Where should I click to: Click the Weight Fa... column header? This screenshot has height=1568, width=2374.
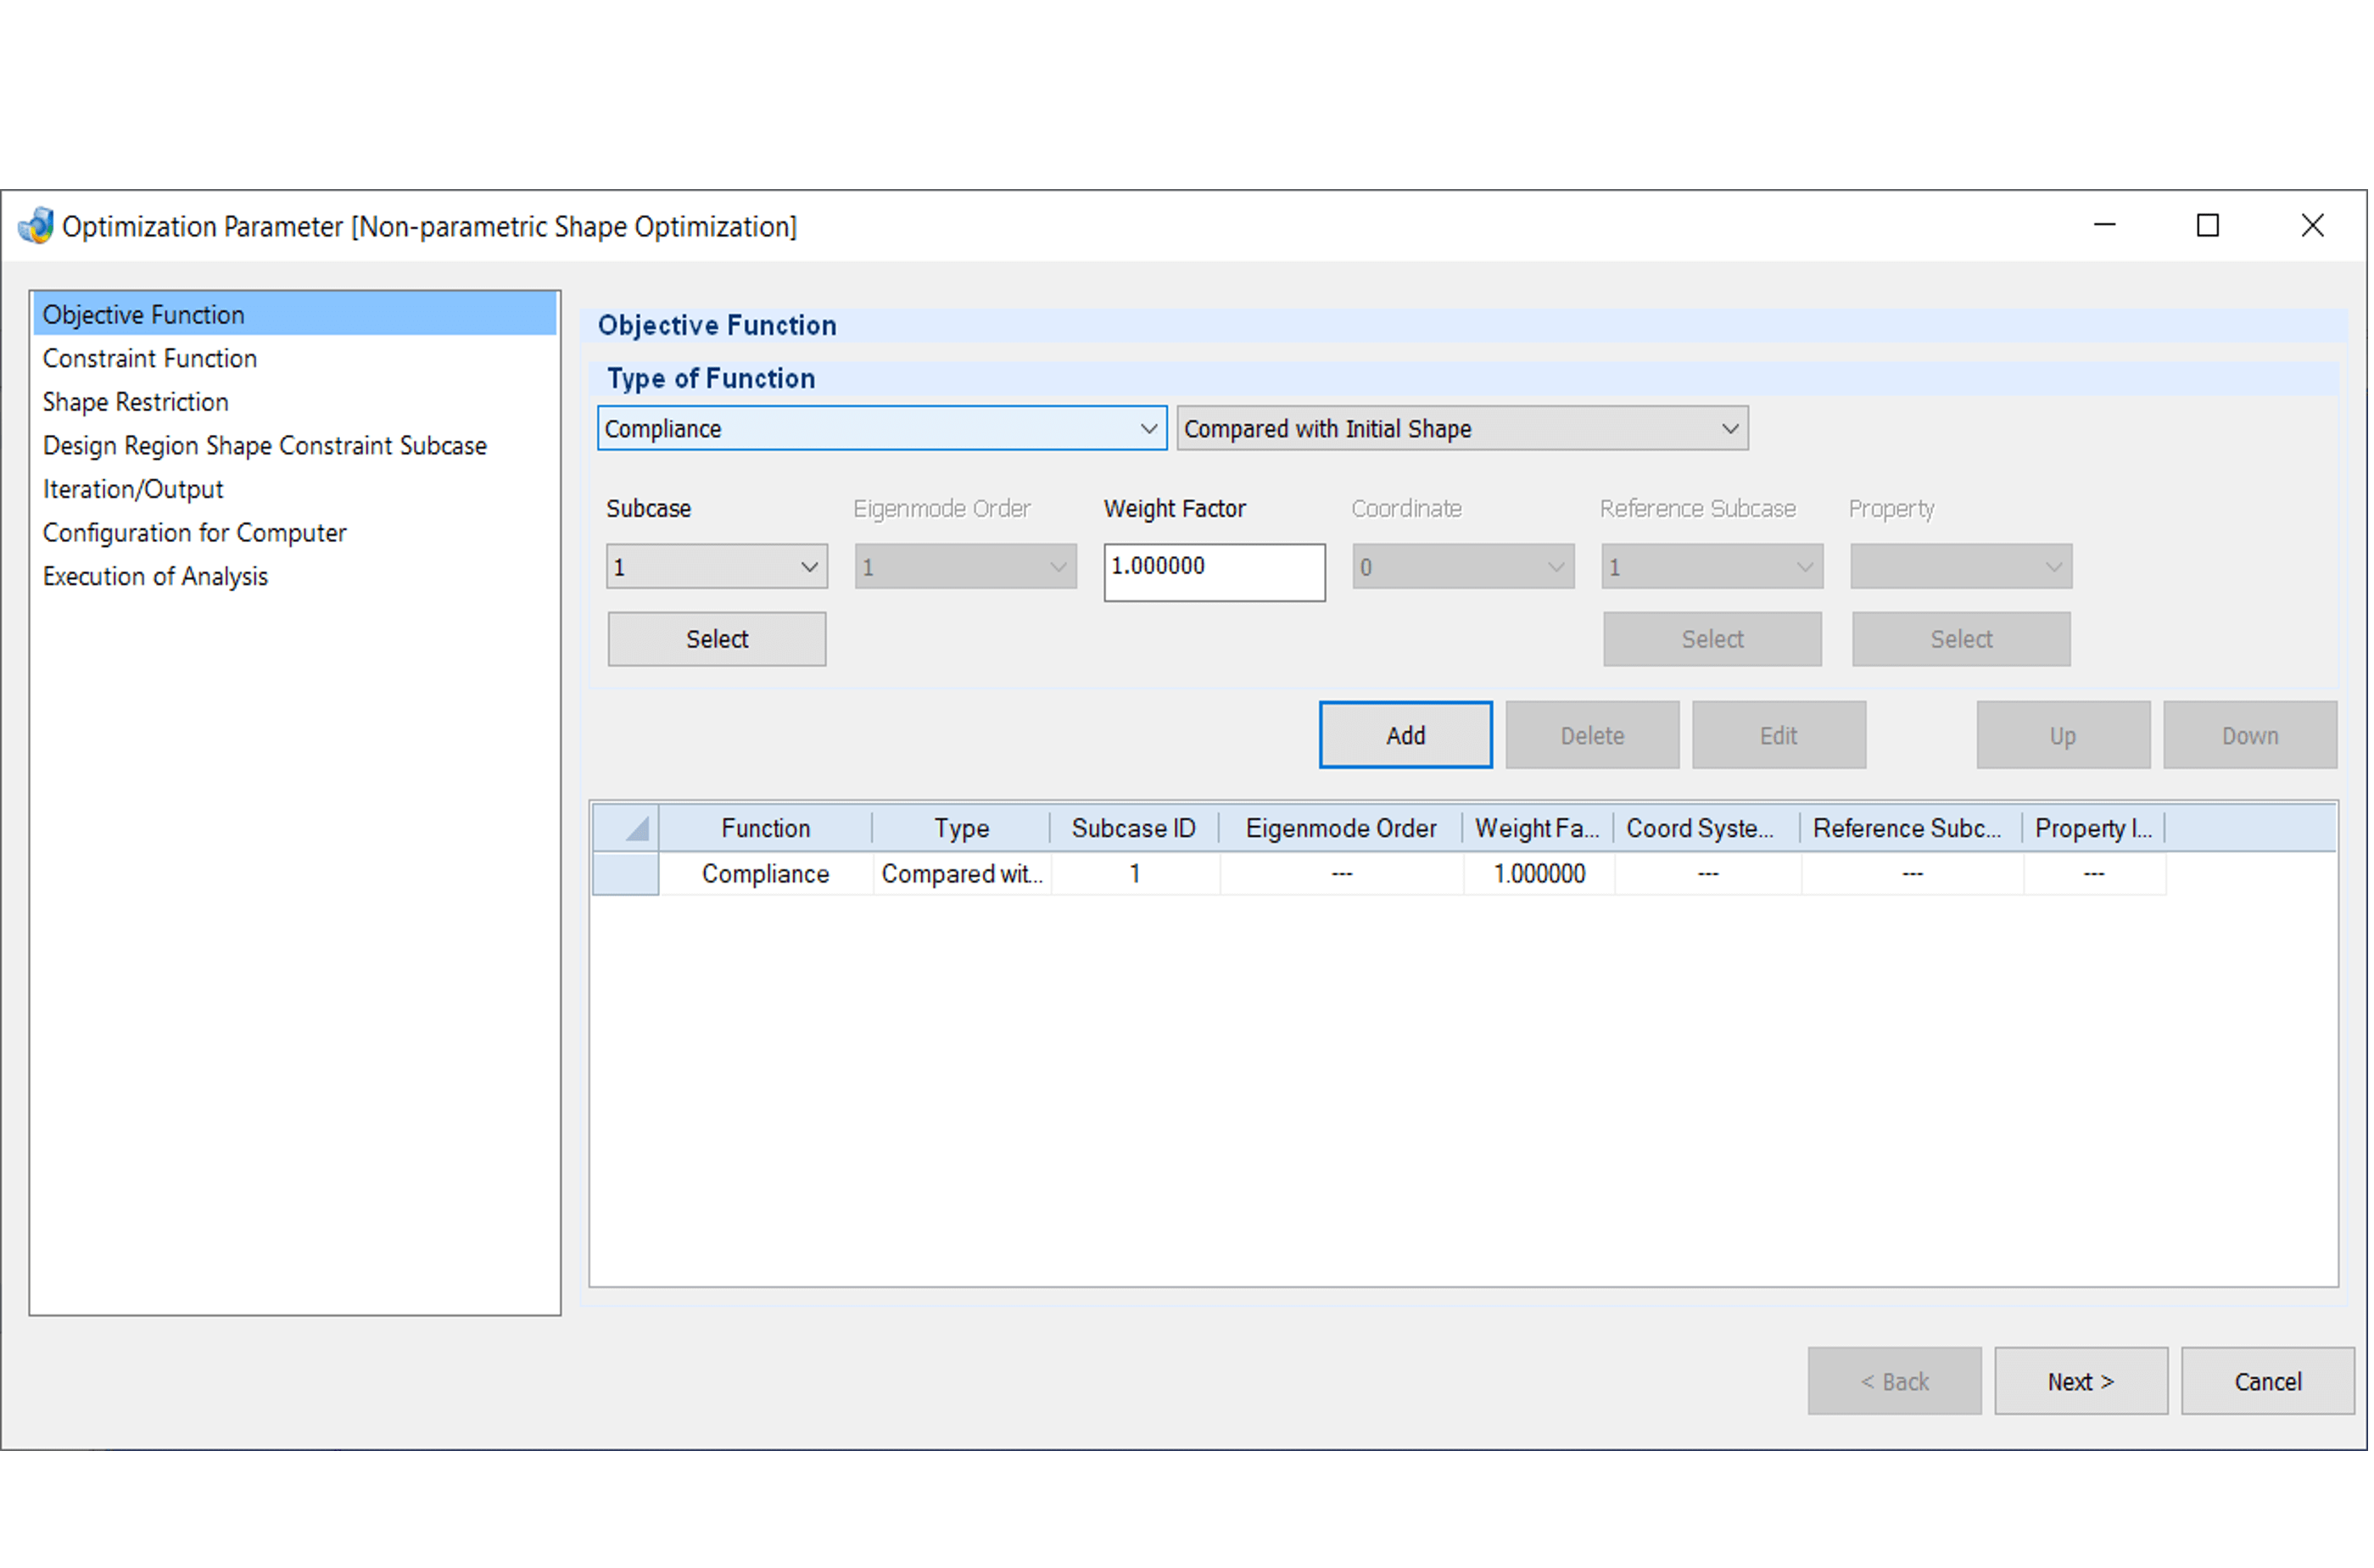[x=1538, y=829]
